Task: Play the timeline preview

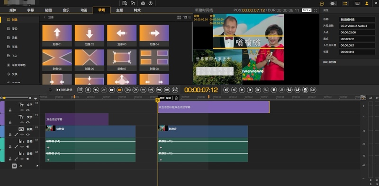Action: point(242,90)
